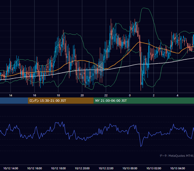The image size is (194, 171).
Task: Click the MetaQuotes MT4 data source text
Action: click(177, 156)
